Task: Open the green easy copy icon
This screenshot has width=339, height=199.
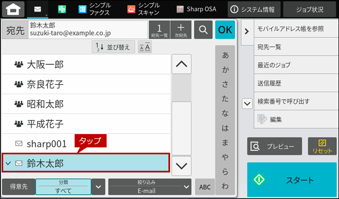Action: 62,10
